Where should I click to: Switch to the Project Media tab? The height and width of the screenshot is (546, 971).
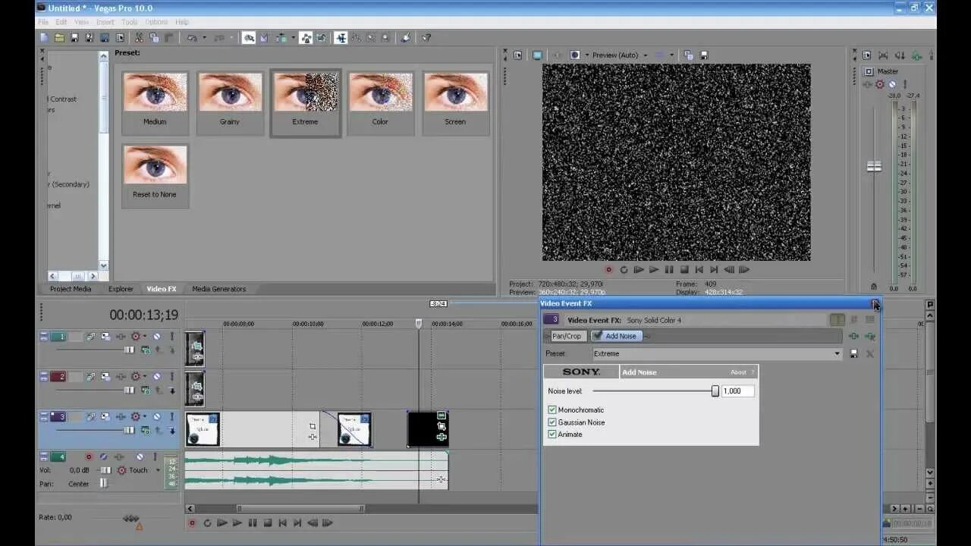(71, 289)
